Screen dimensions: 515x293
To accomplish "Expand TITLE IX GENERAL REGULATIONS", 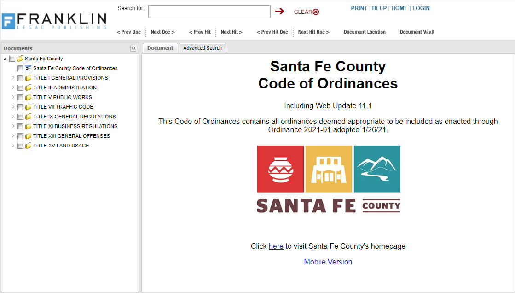I will coord(13,117).
